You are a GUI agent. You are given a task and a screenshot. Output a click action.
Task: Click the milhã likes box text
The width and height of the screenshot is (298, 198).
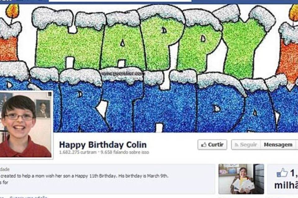286,185
